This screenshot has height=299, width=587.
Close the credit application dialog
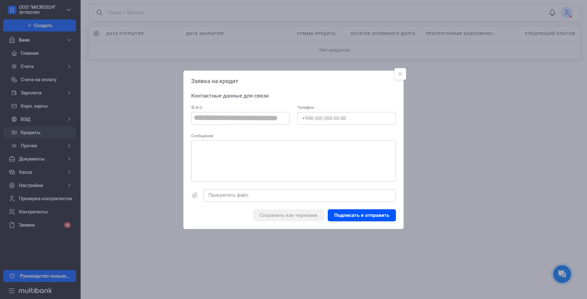click(x=400, y=74)
